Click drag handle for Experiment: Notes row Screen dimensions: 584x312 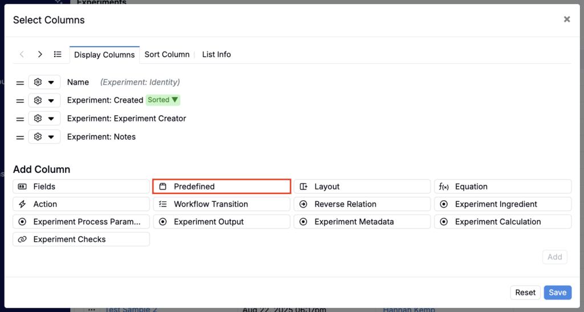click(x=20, y=137)
